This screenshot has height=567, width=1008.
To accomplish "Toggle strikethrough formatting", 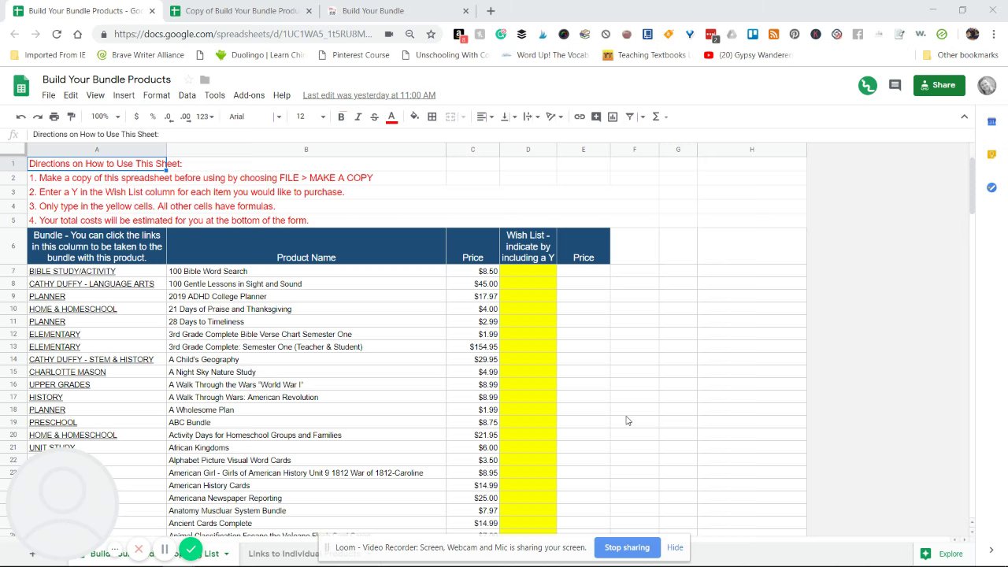I will pyautogui.click(x=374, y=117).
